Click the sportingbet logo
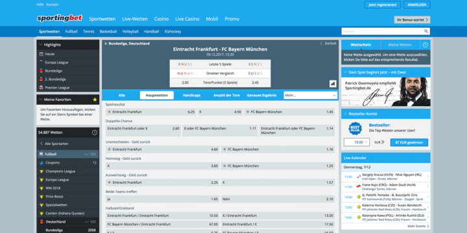 [59, 18]
